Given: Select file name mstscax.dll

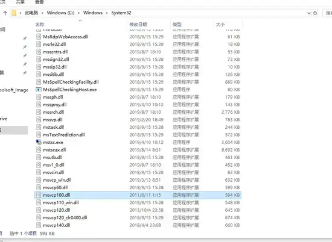Looking at the screenshot, I should [x=54, y=150].
